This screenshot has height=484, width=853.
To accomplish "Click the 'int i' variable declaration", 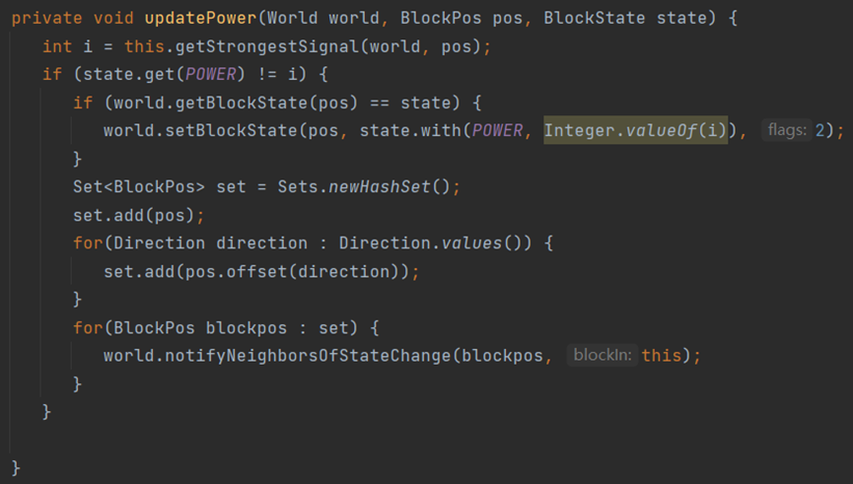I will [67, 46].
